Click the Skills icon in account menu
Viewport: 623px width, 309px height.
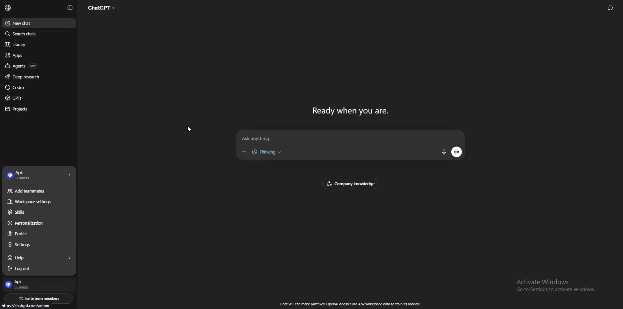pos(10,212)
